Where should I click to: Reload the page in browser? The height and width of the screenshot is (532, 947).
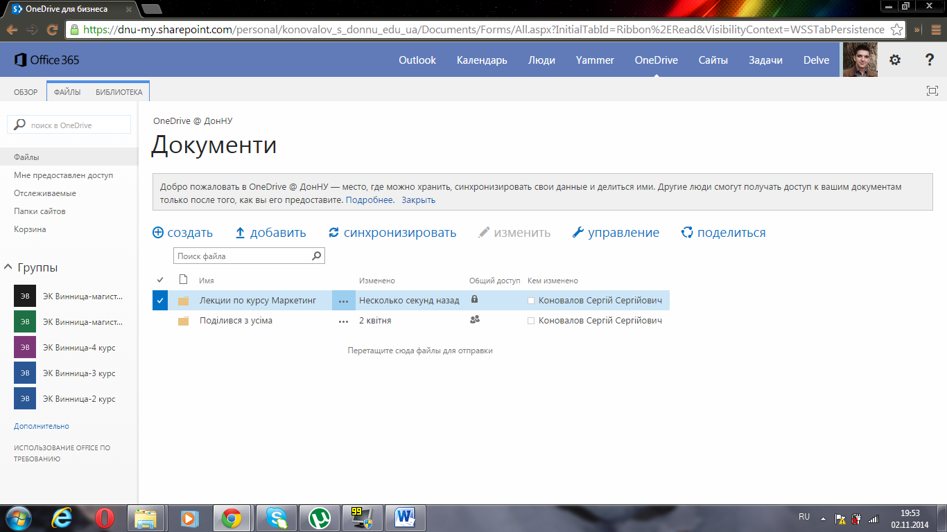click(51, 30)
